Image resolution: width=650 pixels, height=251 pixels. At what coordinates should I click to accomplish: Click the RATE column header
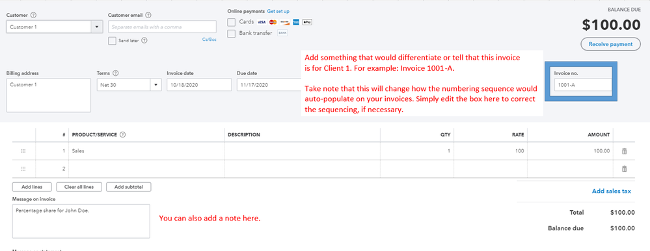point(518,135)
